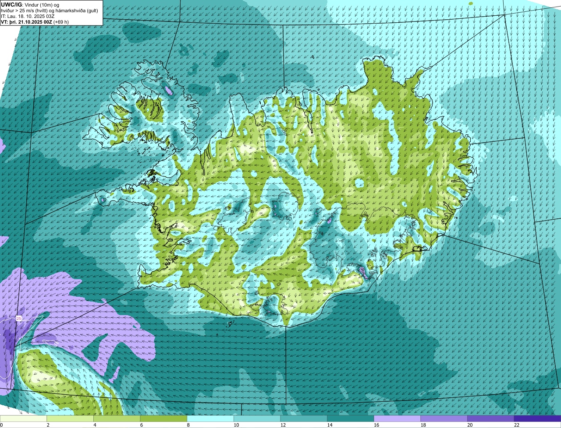Image resolution: width=561 pixels, height=428 pixels.
Task: Click the 2–4 m/s legend color swatch
Action: [70, 419]
